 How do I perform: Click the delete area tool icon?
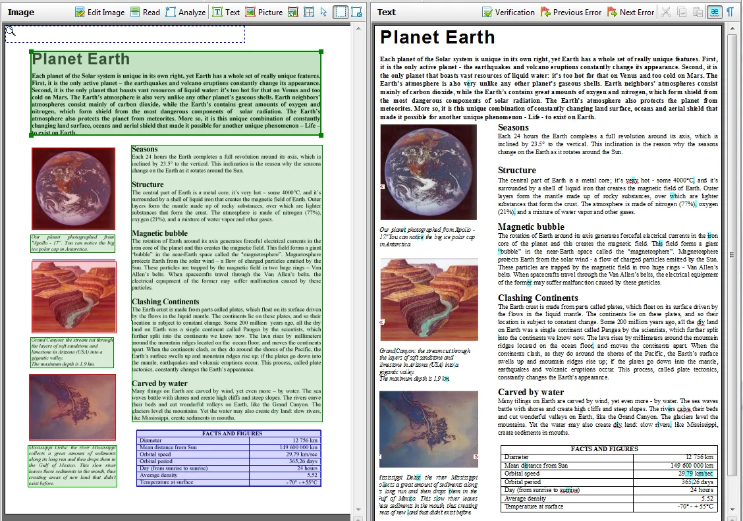click(x=356, y=13)
